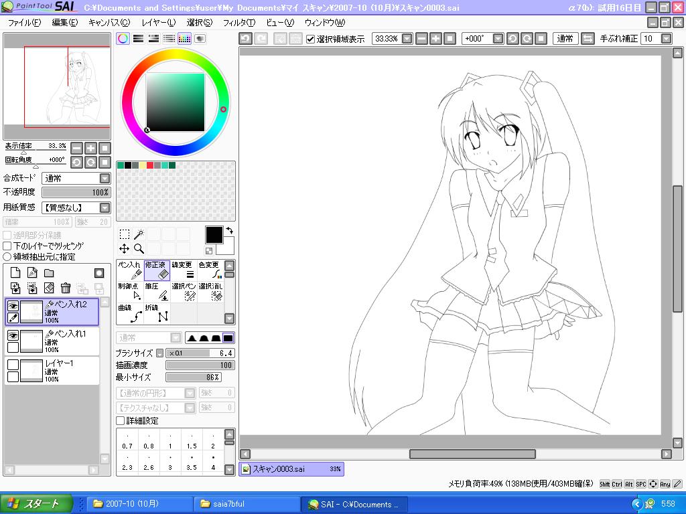Pick brush size preset 0.7
The height and width of the screenshot is (514, 686).
127,441
